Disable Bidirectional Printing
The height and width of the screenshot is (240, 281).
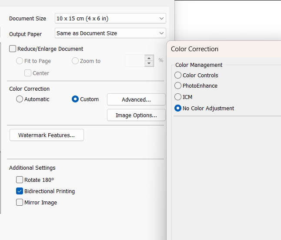pos(20,191)
